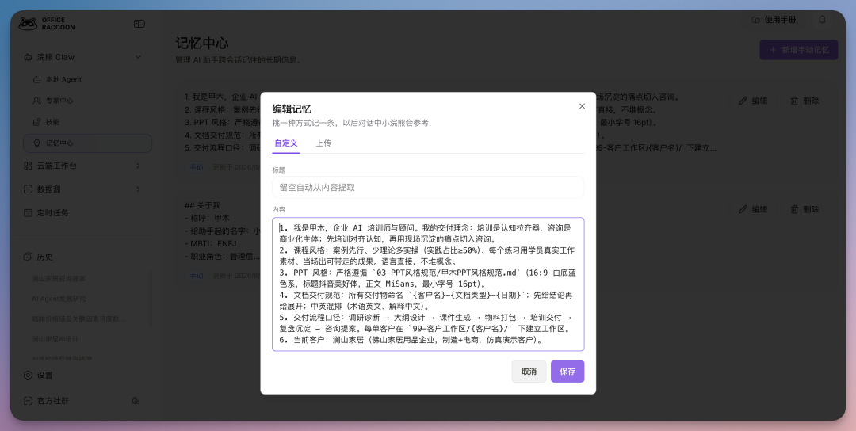This screenshot has height=431, width=856.
Task: Click the pencil icon on first memory
Action: tap(743, 101)
